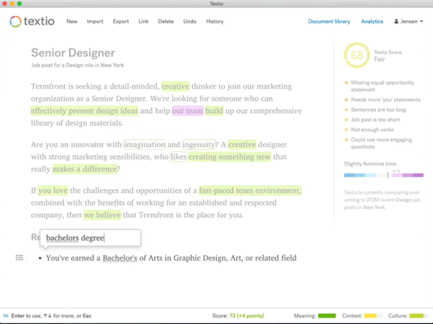Open the Import menu item
Screen dimensions: 433x324
(95, 22)
